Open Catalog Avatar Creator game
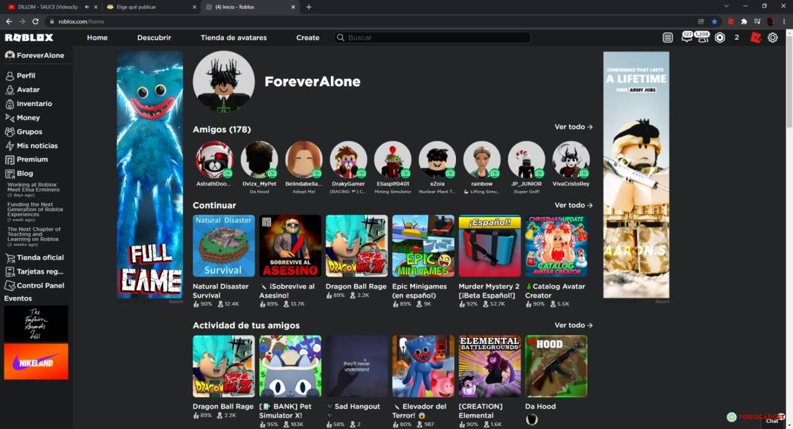The height and width of the screenshot is (429, 793). [556, 246]
